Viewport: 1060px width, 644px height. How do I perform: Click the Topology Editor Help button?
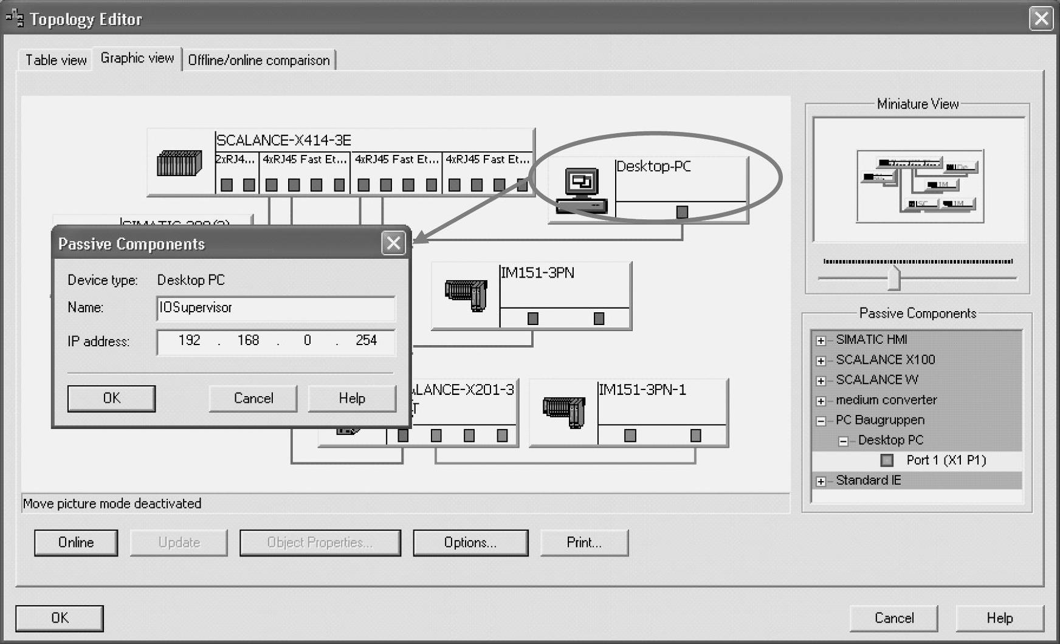[x=1000, y=618]
